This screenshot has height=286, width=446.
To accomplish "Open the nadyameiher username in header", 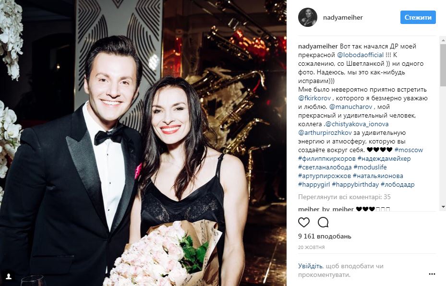I will tap(343, 17).
